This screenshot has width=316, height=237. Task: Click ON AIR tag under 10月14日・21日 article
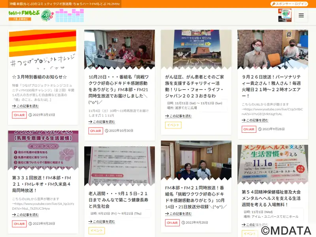pyautogui.click(x=172, y=223)
